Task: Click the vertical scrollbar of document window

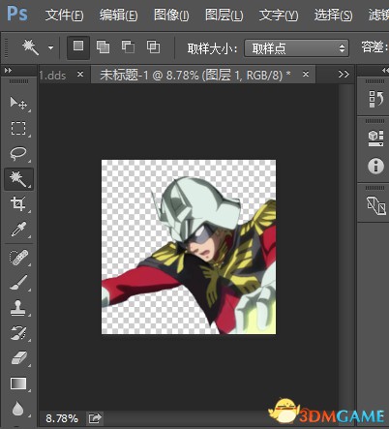Action: pyautogui.click(x=346, y=247)
